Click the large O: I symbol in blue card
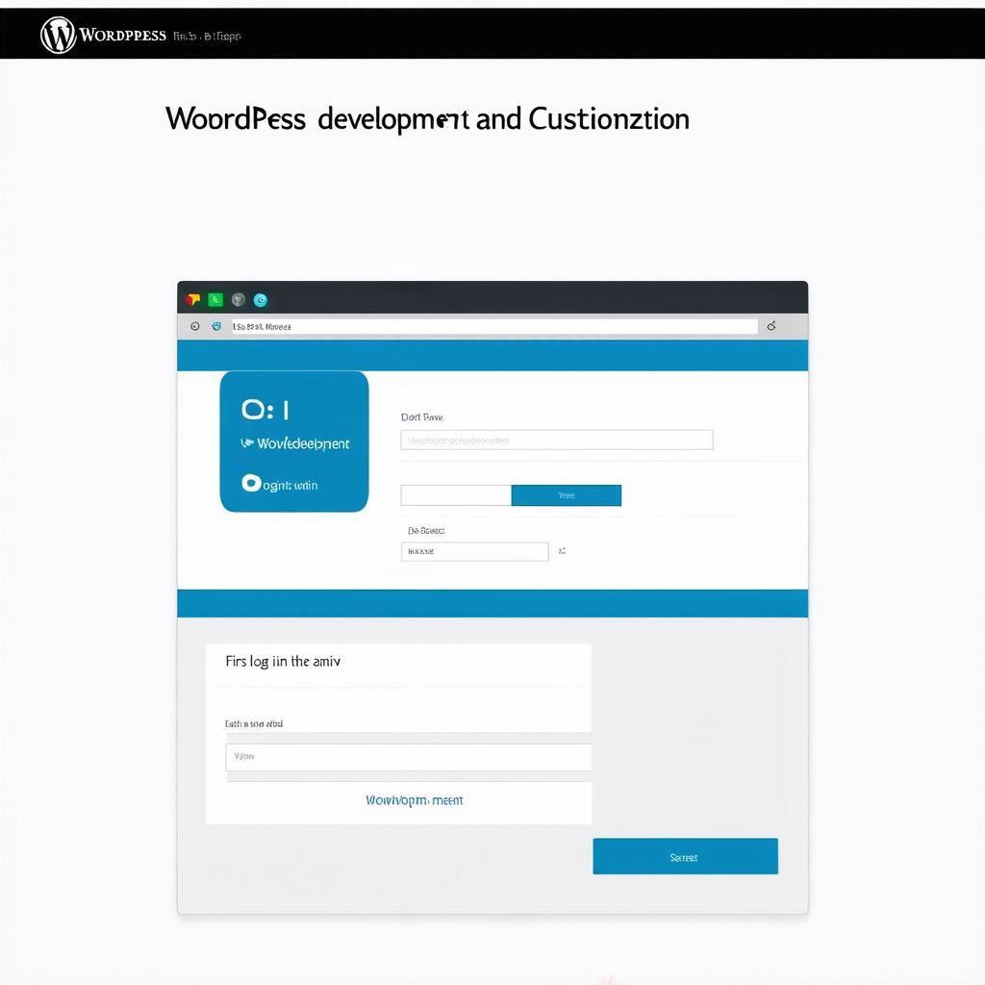Screen dimensions: 985x985 pyautogui.click(x=265, y=411)
